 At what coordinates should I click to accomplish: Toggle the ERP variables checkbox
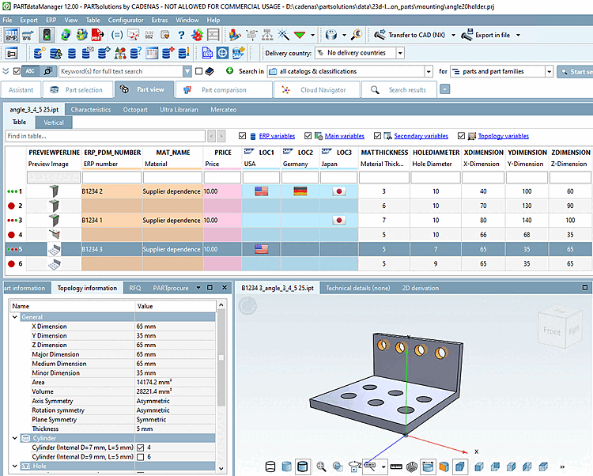[243, 136]
